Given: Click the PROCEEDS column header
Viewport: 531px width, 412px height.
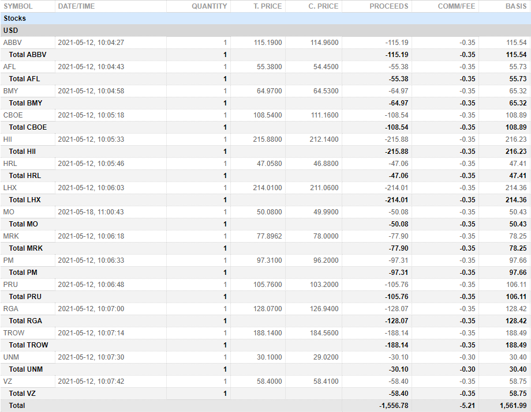Looking at the screenshot, I should [x=388, y=6].
